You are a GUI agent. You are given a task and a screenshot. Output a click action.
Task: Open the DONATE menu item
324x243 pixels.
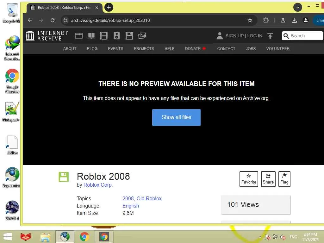195,48
